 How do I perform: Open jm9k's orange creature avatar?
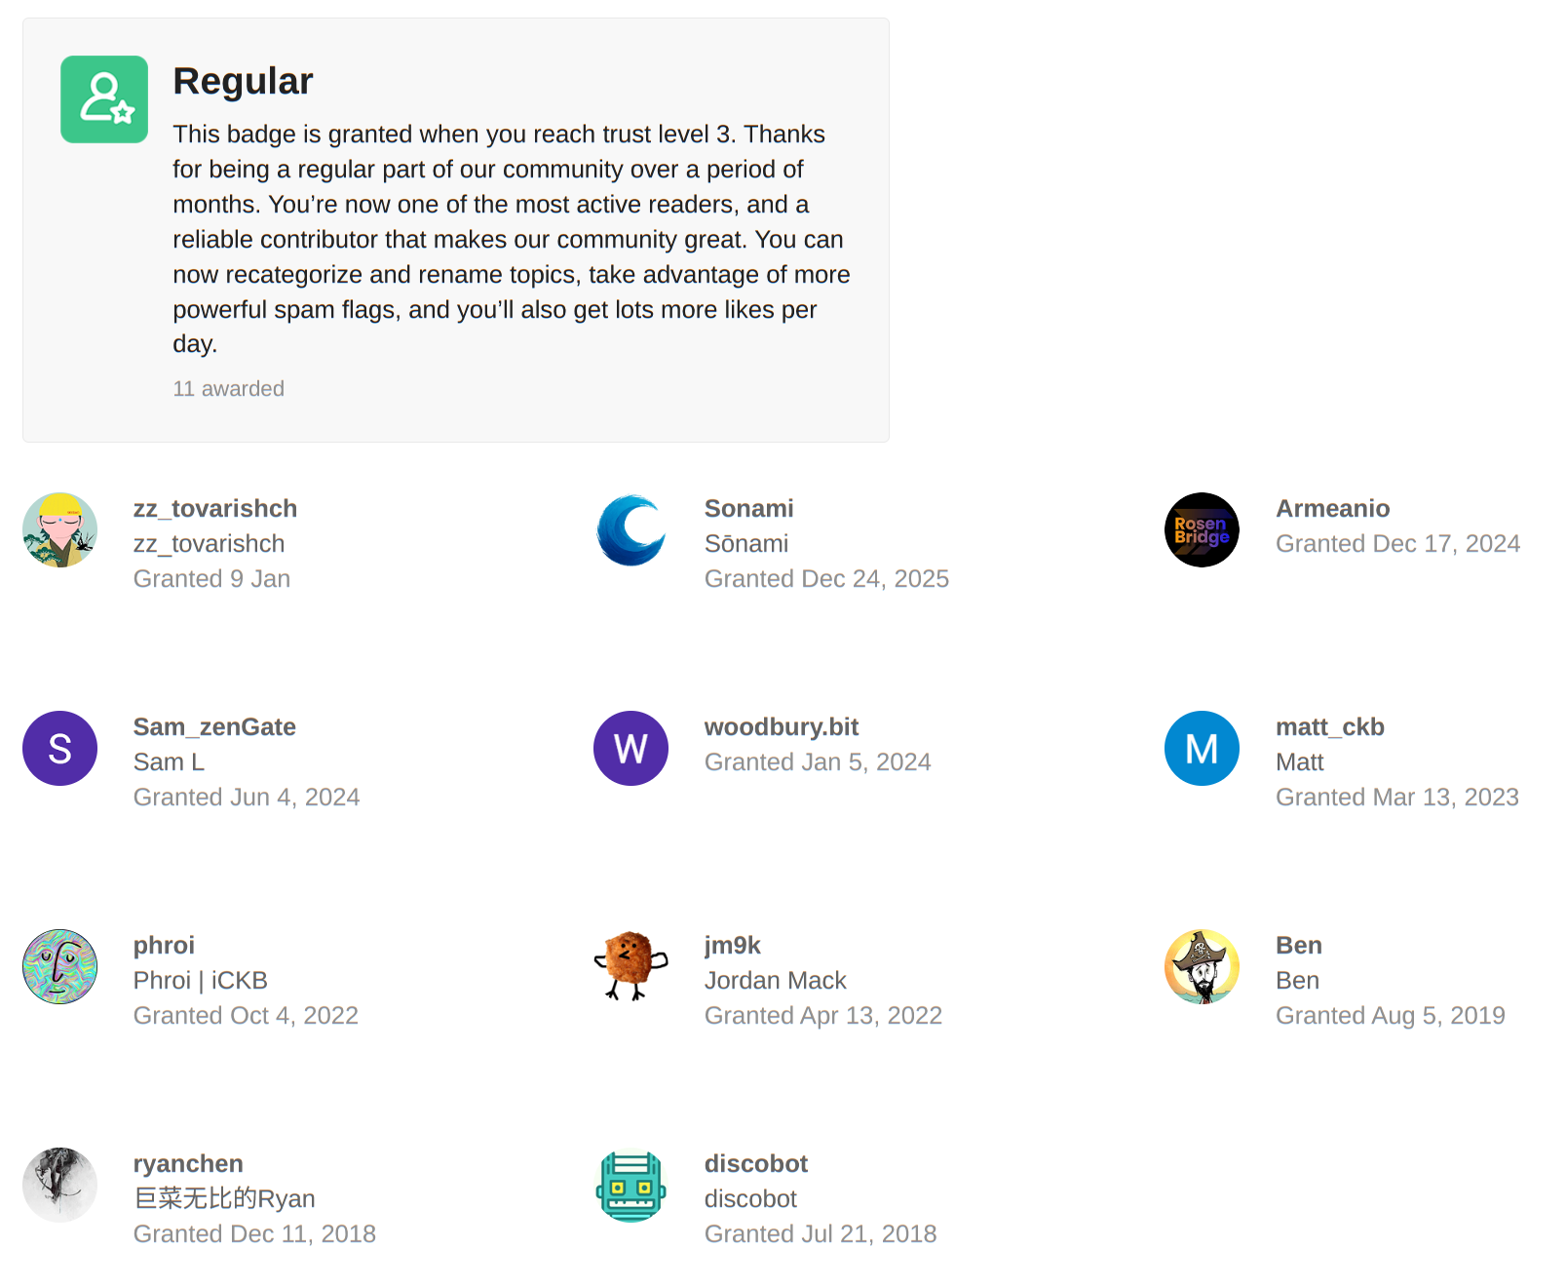pyautogui.click(x=631, y=966)
